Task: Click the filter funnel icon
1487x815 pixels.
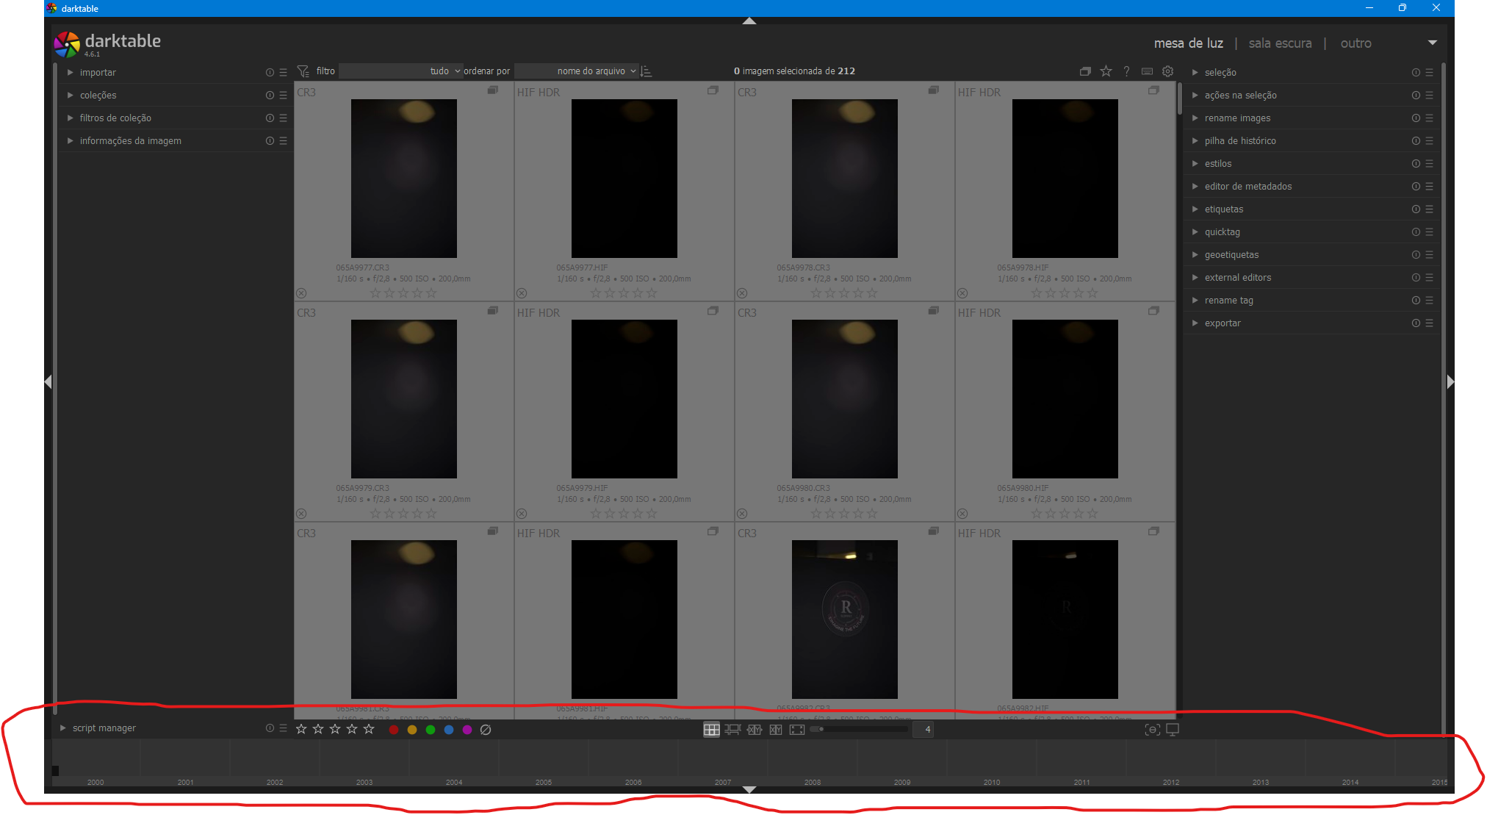Action: coord(303,71)
